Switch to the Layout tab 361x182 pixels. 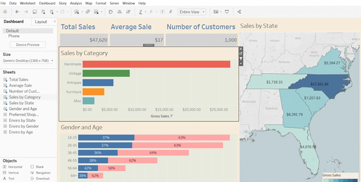tap(41, 22)
